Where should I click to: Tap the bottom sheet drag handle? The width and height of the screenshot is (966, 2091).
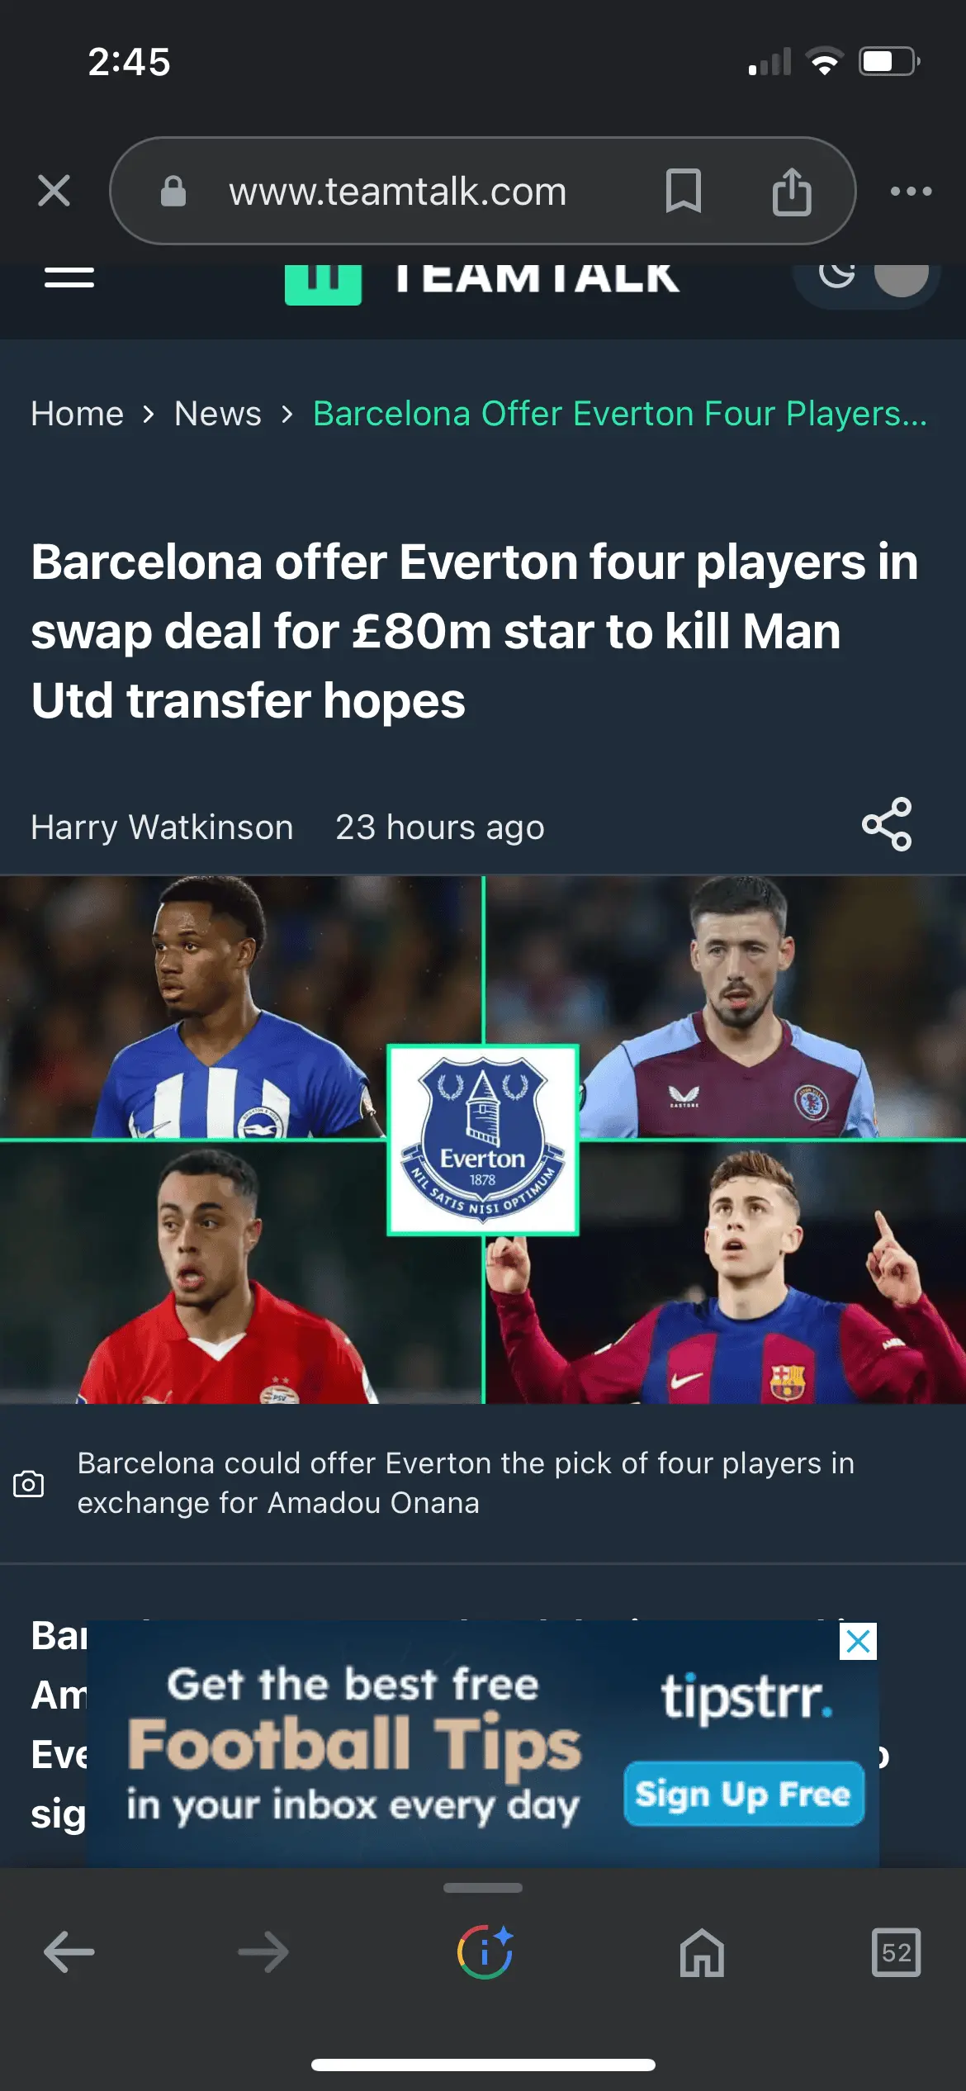(x=483, y=1888)
